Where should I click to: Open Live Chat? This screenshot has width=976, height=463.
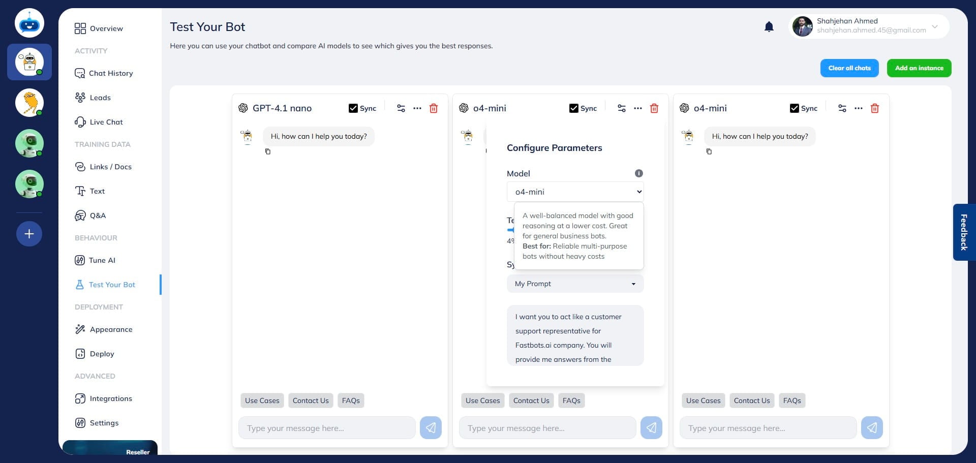pos(99,122)
